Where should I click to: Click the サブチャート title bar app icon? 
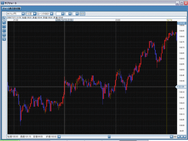click(3, 3)
